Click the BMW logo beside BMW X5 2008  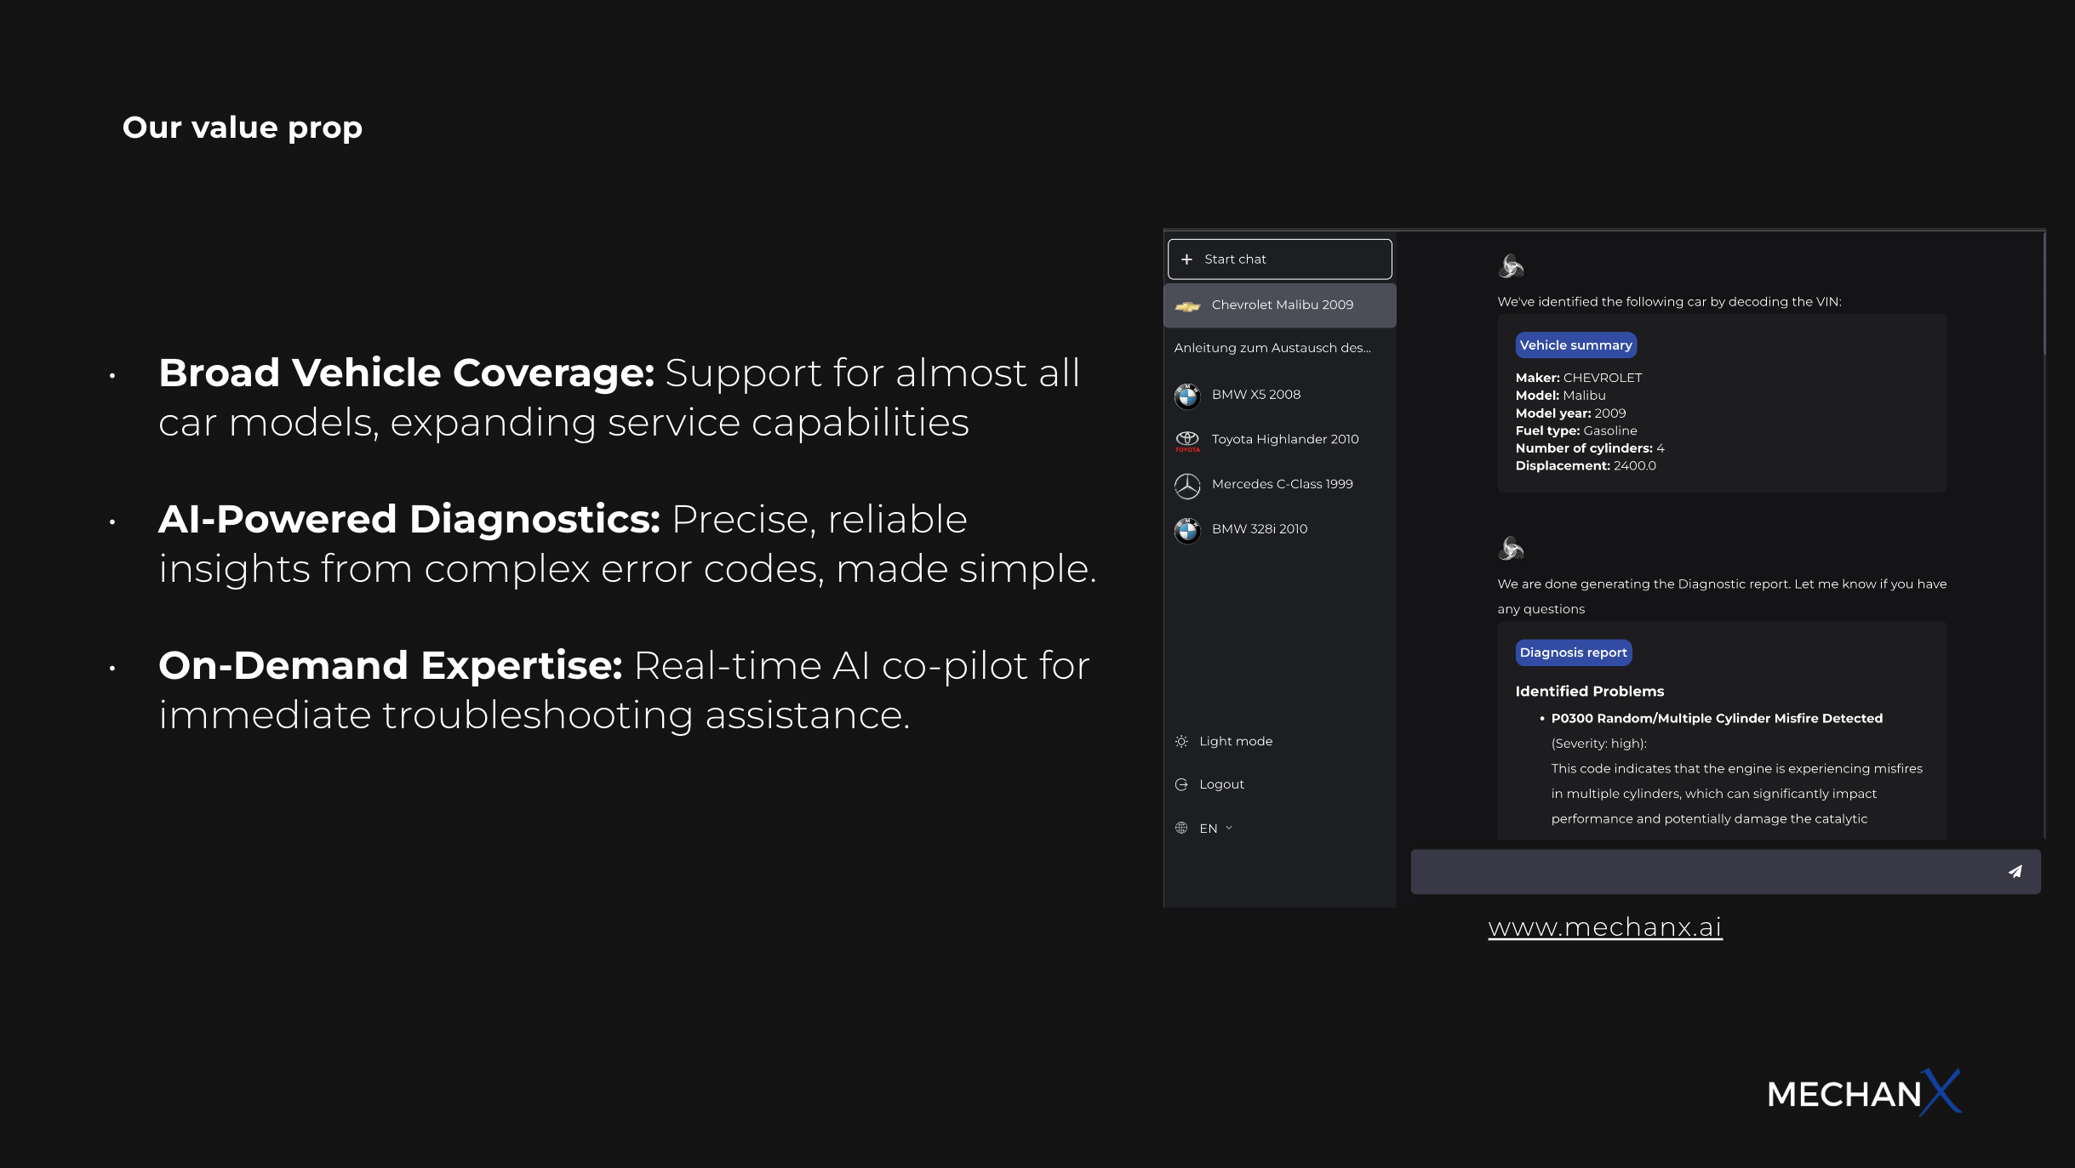pos(1187,396)
